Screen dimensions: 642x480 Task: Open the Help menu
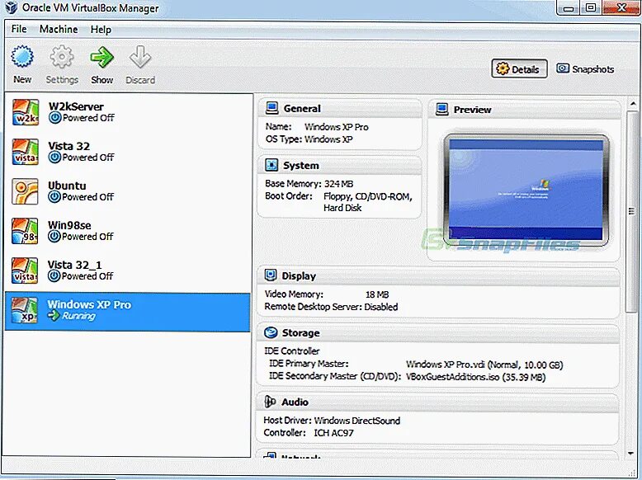tap(101, 30)
